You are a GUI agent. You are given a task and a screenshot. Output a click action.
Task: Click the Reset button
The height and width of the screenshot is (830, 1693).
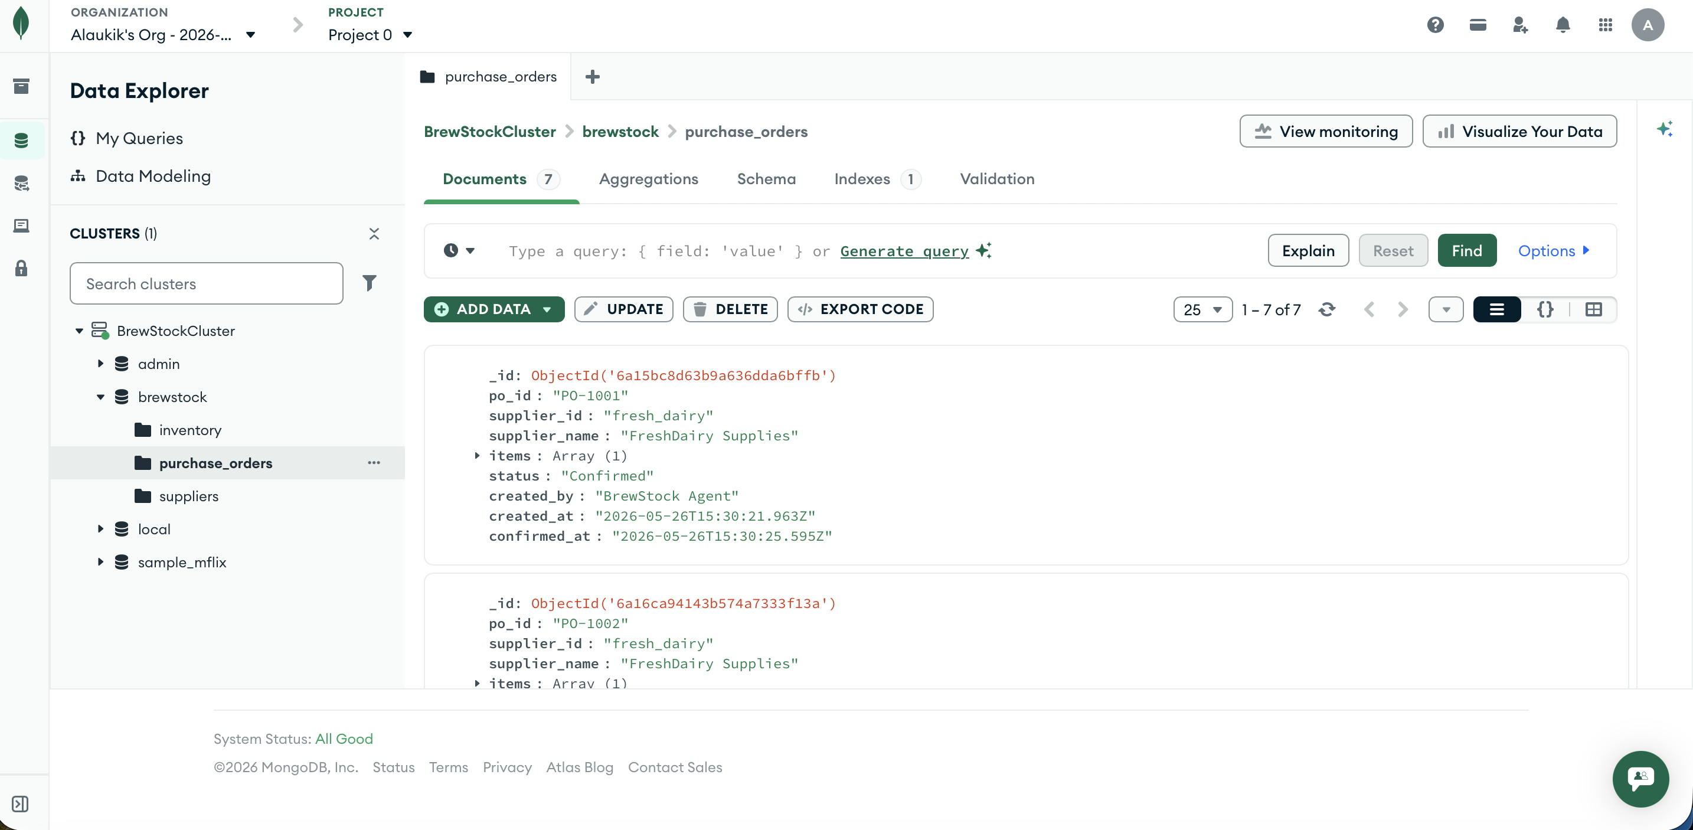1393,250
